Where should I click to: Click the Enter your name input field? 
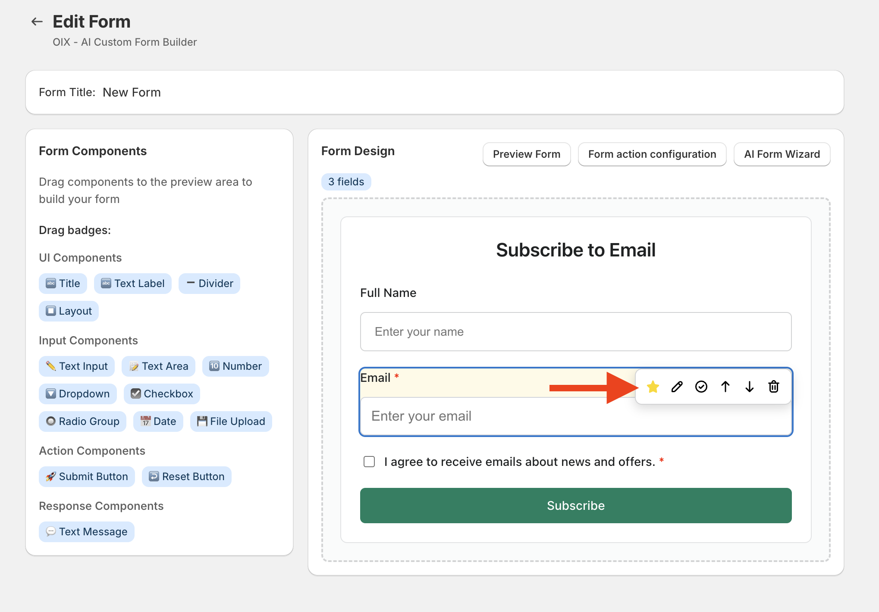point(575,331)
